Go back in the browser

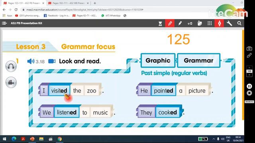point(4,10)
